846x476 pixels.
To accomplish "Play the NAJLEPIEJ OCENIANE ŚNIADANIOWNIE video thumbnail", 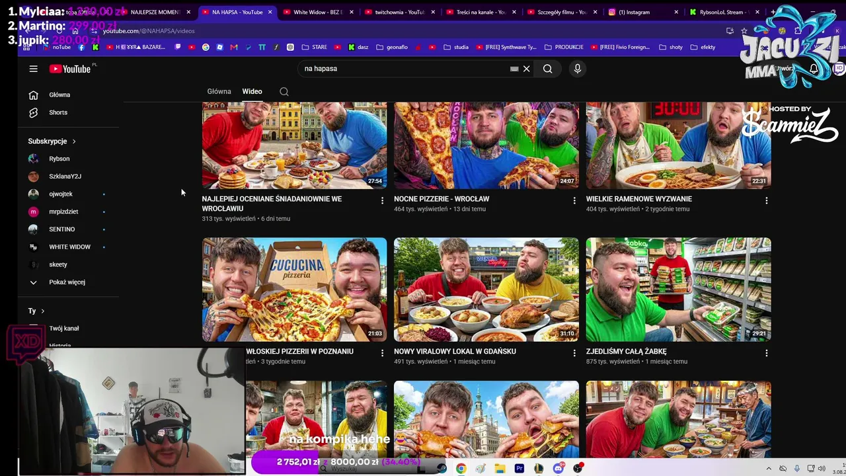I will pos(295,145).
